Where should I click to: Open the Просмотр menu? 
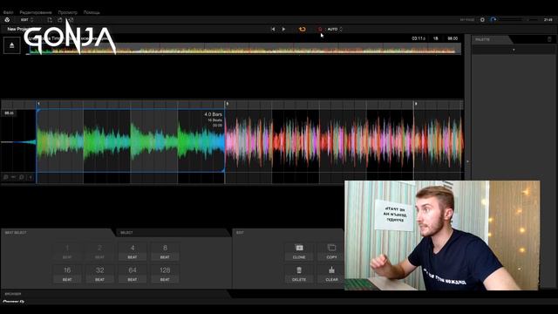pos(68,12)
